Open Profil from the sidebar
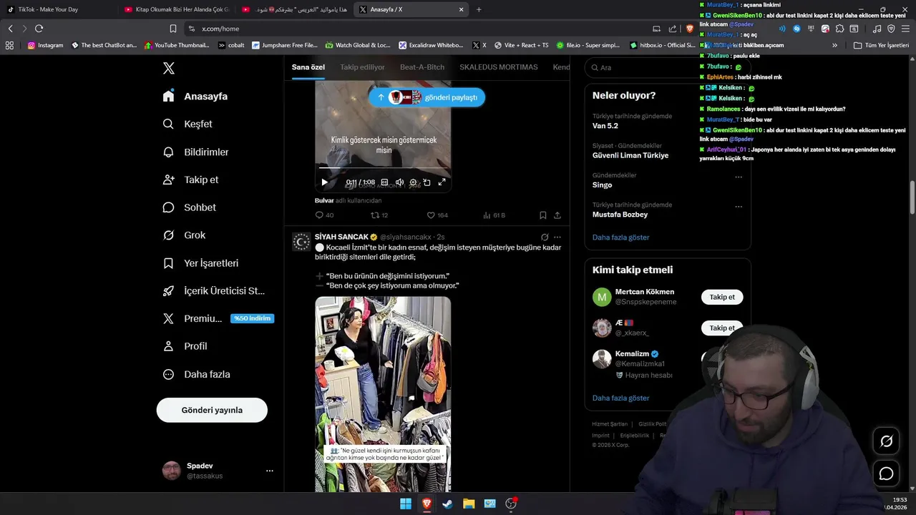This screenshot has width=916, height=515. coord(185,346)
